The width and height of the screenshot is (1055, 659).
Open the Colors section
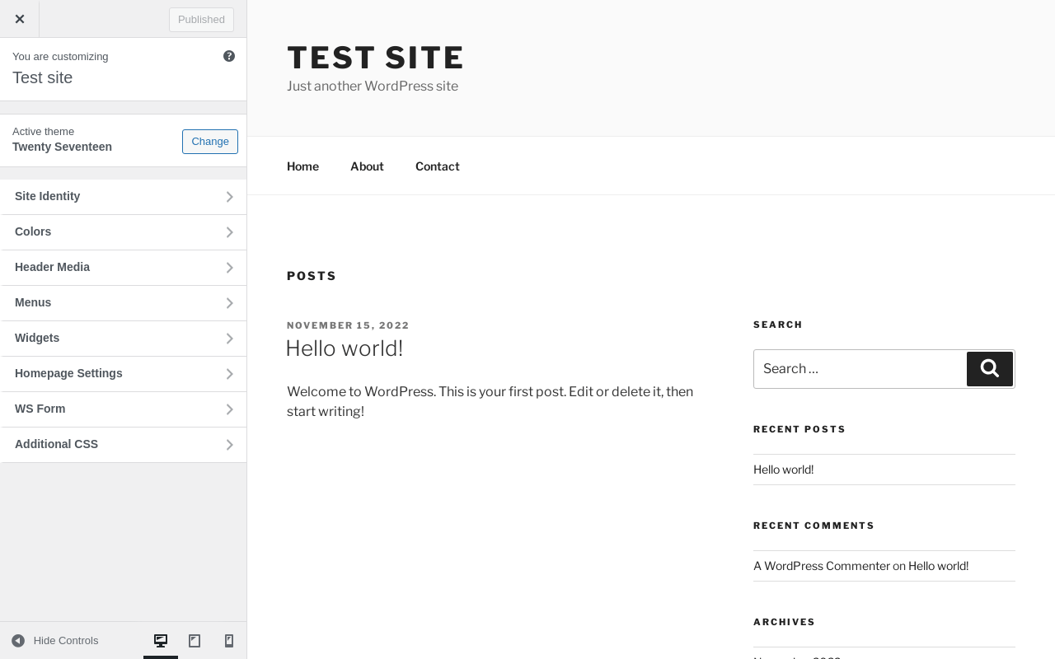[124, 232]
